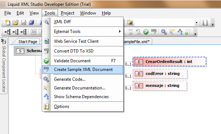
Task: Click the Save All icon in toolbar
Action: coord(32,22)
